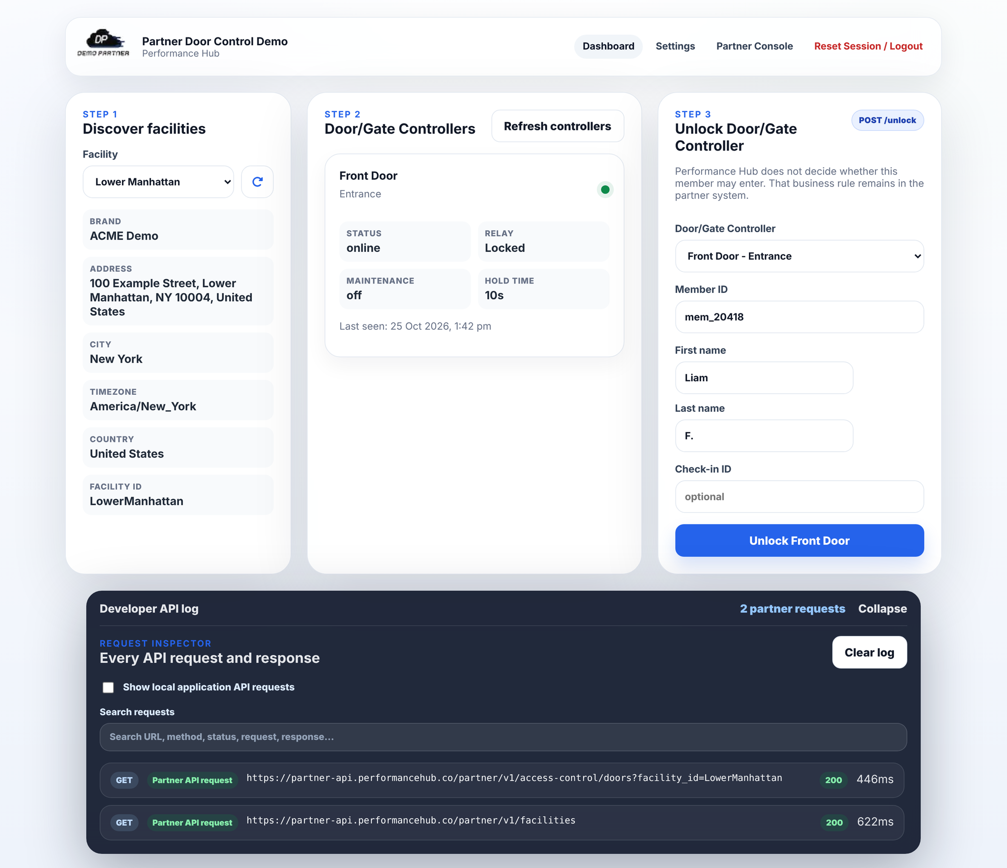Click the POST /unlock badge

click(887, 121)
